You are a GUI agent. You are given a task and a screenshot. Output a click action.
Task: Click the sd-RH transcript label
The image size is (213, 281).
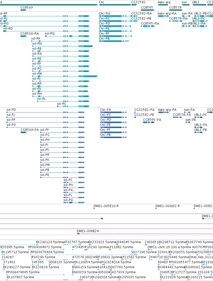[x=37, y=94]
